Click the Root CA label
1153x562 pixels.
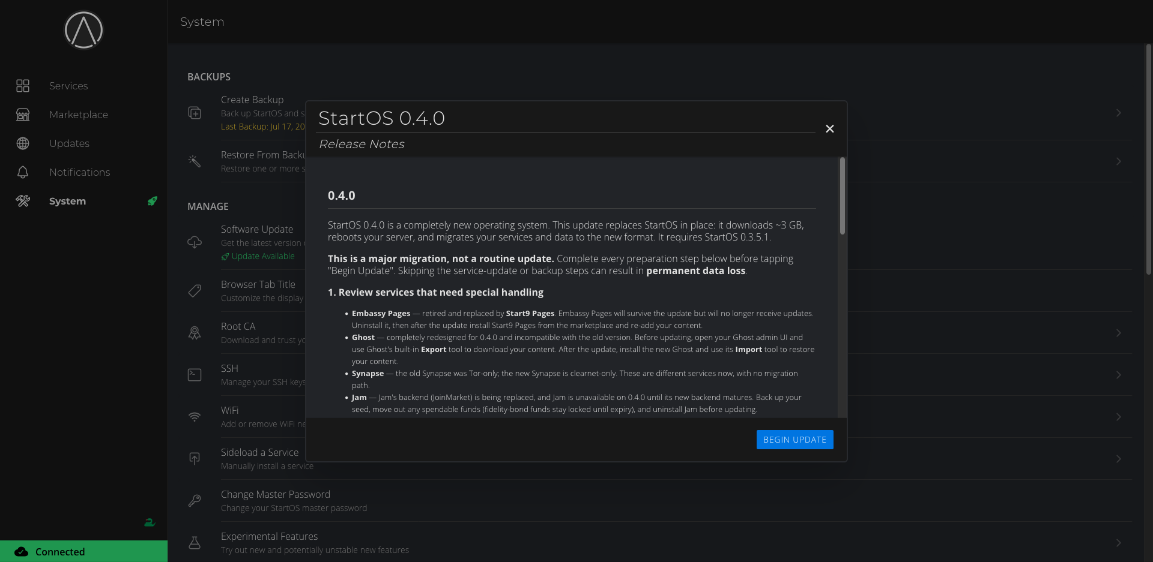[238, 326]
